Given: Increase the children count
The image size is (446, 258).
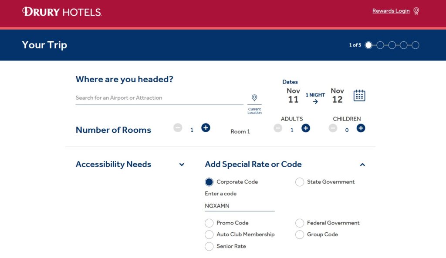Looking at the screenshot, I should point(361,128).
